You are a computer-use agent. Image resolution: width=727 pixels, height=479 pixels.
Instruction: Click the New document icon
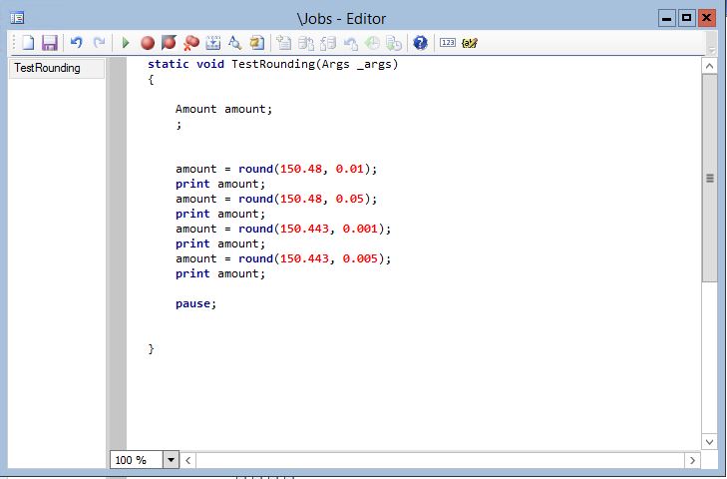[x=29, y=43]
